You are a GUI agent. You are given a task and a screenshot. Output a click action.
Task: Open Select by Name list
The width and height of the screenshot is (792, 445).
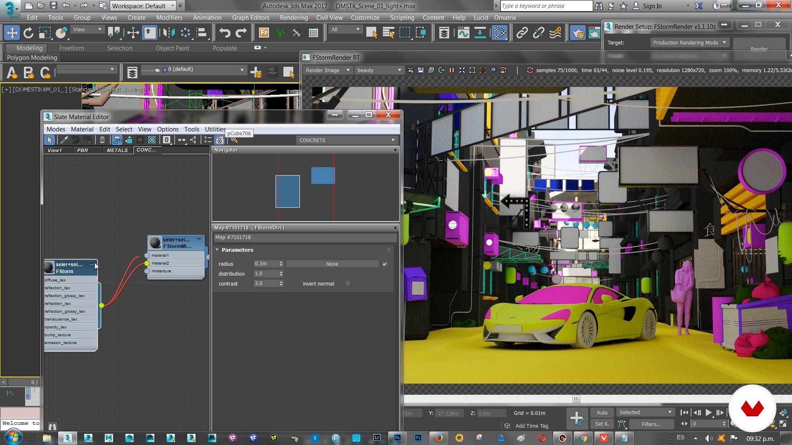pyautogui.click(x=388, y=33)
